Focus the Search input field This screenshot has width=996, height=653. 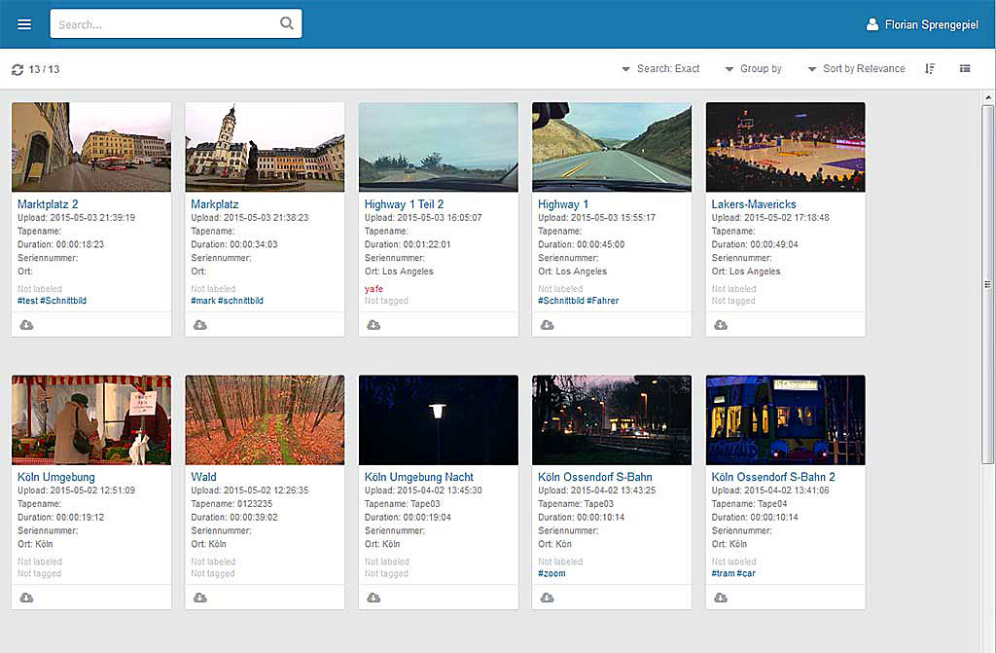(x=176, y=23)
